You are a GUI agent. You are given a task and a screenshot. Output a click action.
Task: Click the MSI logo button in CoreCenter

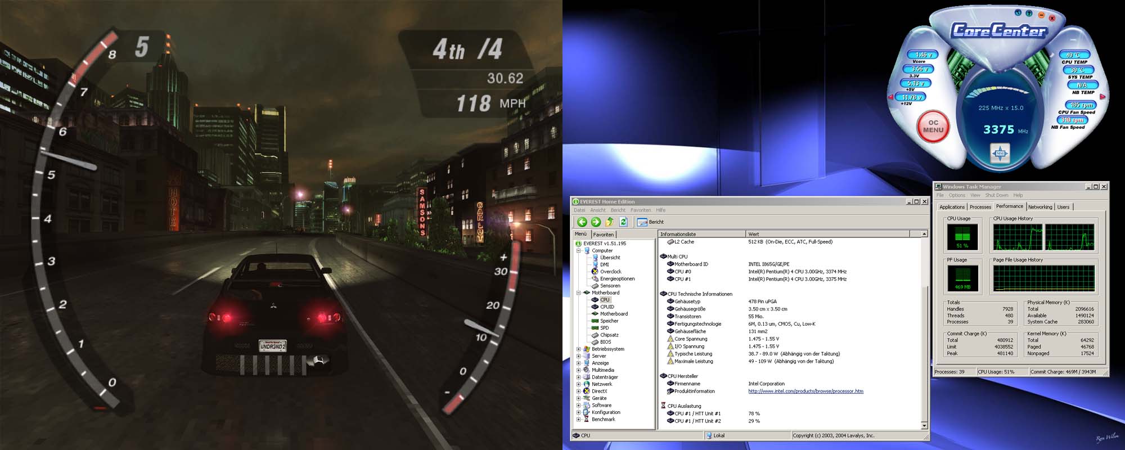(1000, 153)
